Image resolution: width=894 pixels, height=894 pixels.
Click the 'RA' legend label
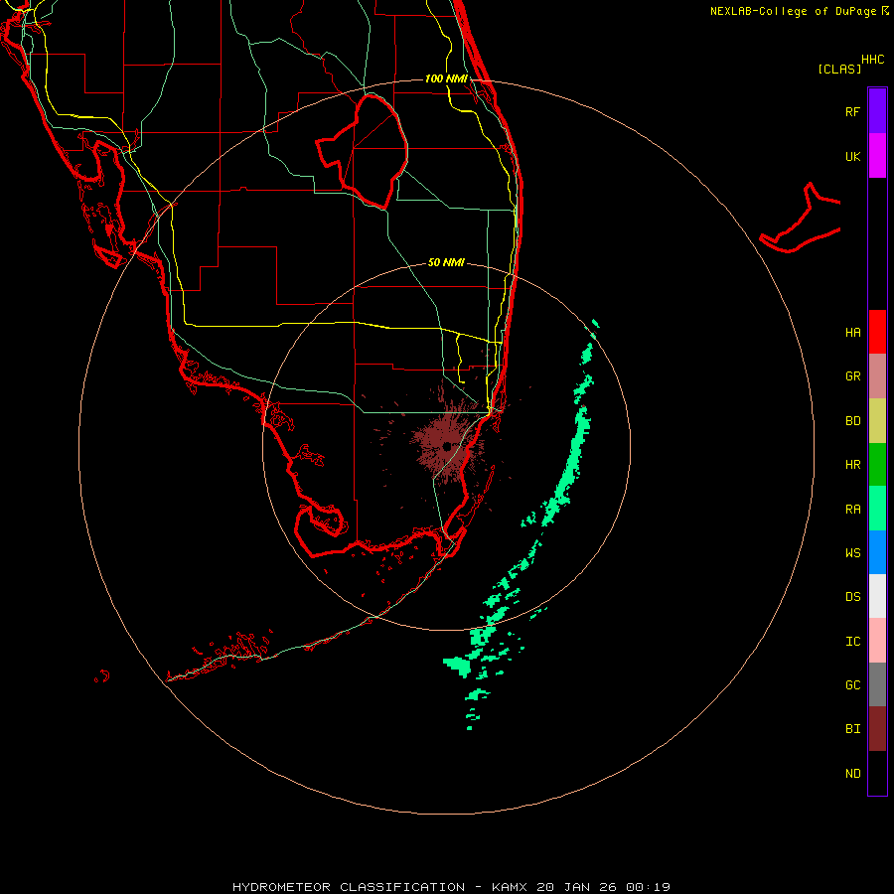click(x=852, y=509)
